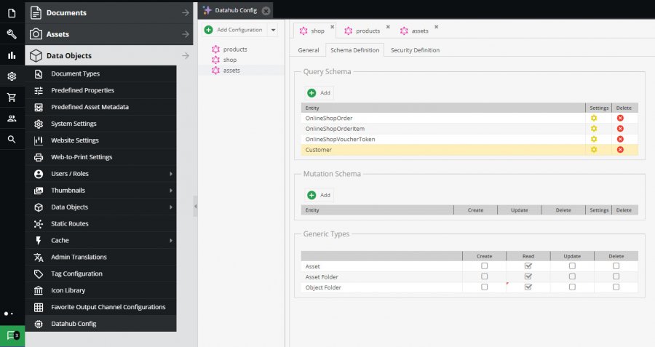Viewport: 655px width, 347px height.
Task: Delete the Customer entity with red icon
Action: pos(620,150)
